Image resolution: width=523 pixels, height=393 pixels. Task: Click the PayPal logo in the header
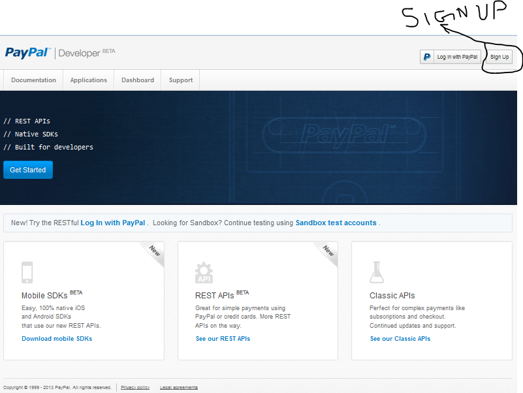[x=27, y=53]
